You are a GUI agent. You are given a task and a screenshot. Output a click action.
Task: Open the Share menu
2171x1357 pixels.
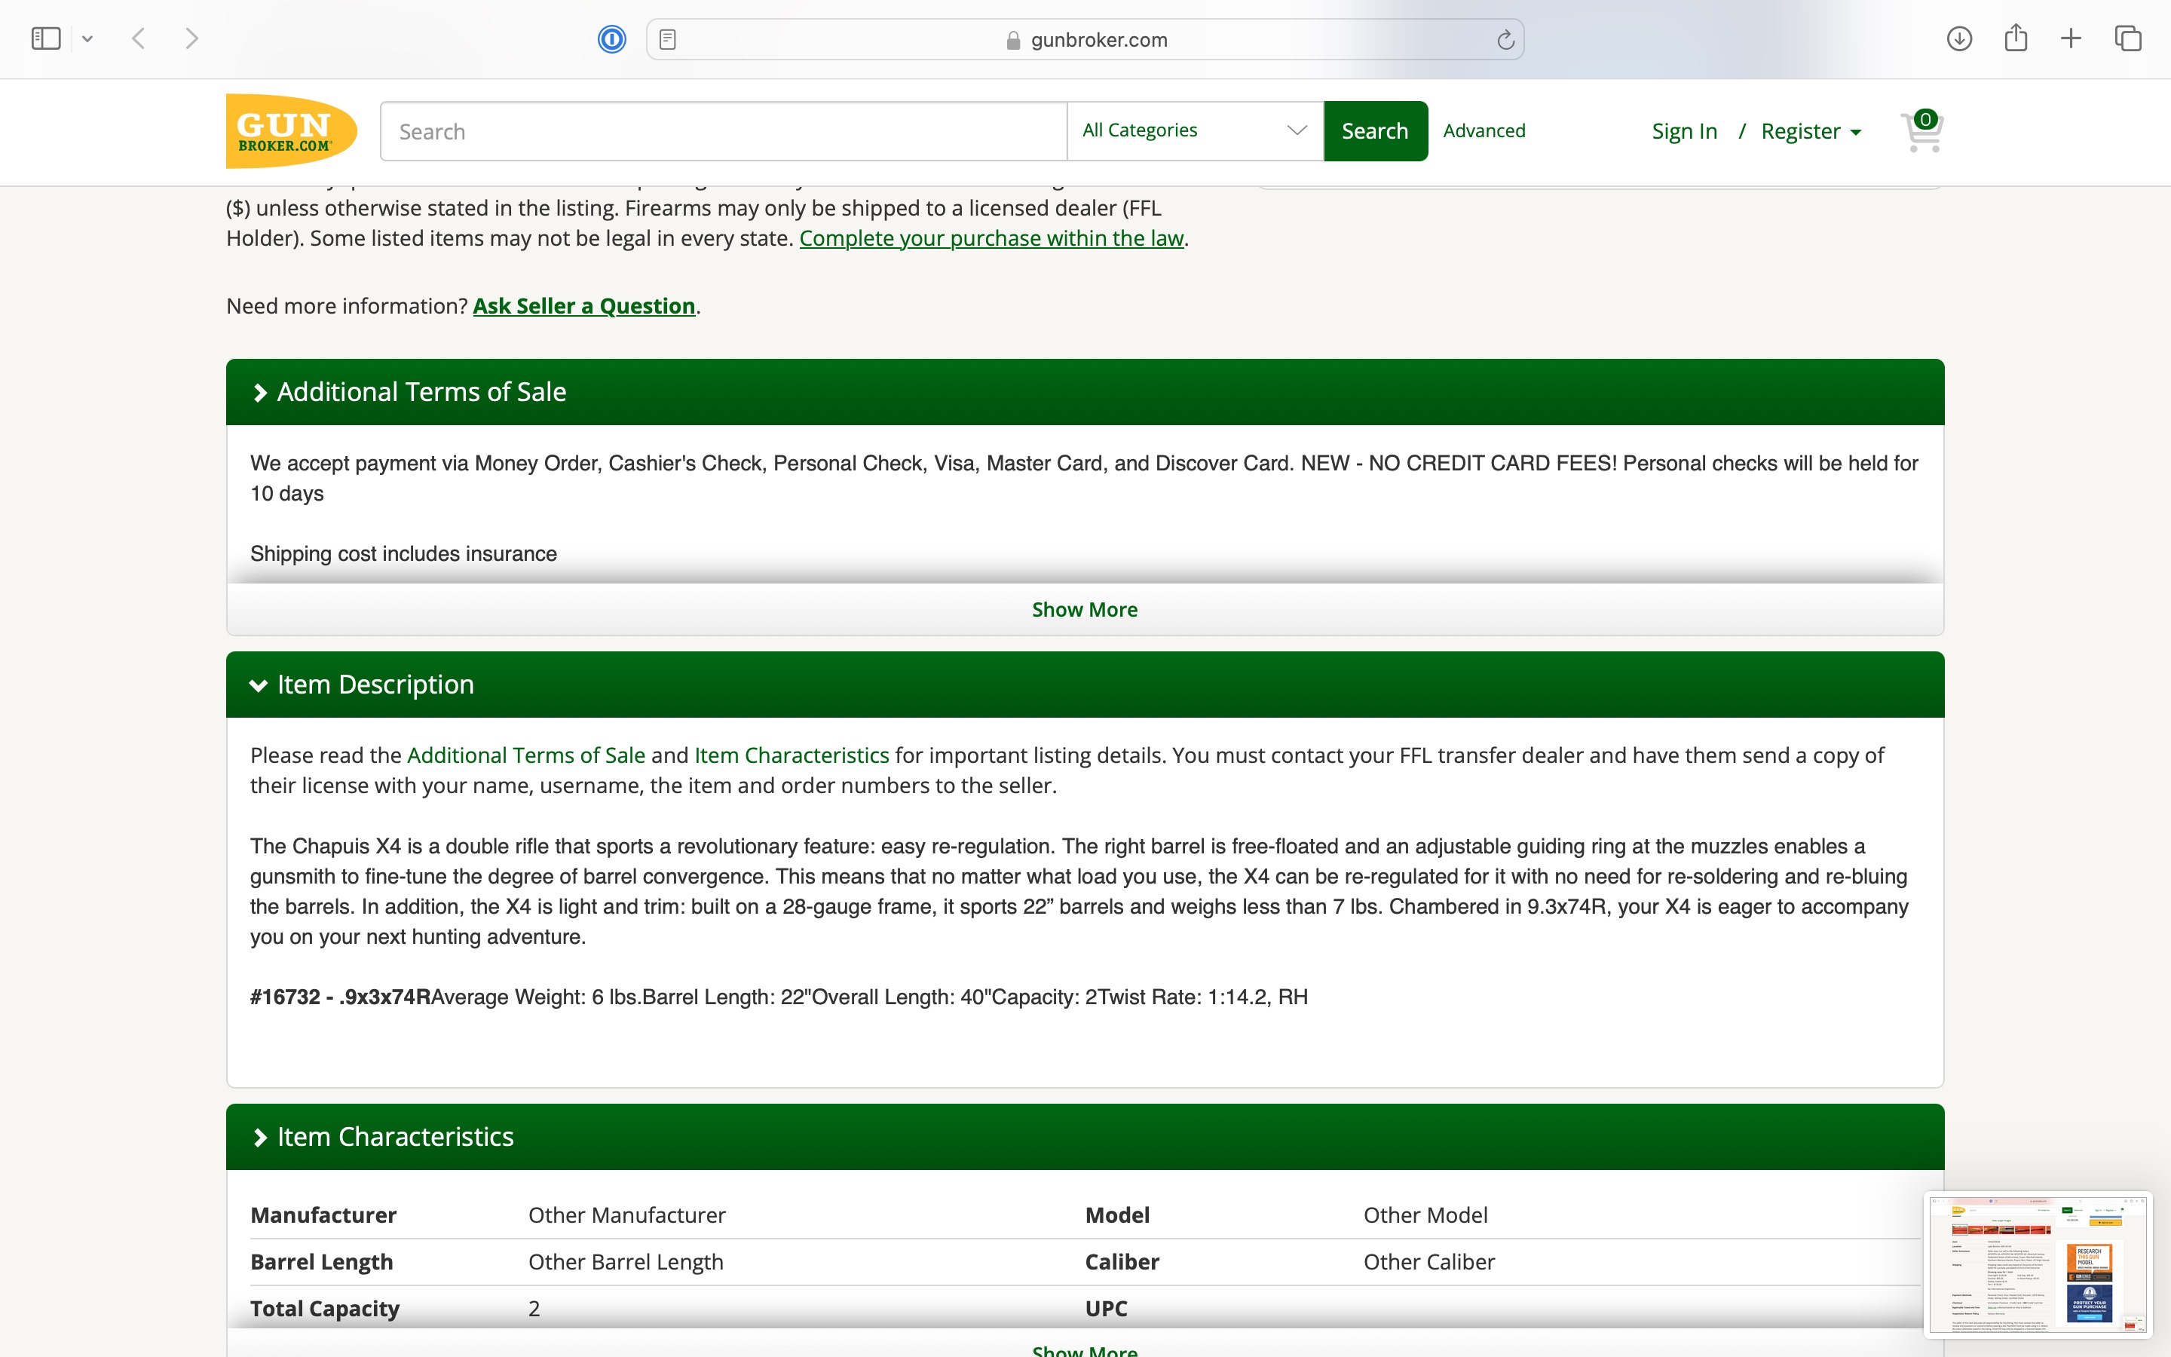click(x=2016, y=38)
